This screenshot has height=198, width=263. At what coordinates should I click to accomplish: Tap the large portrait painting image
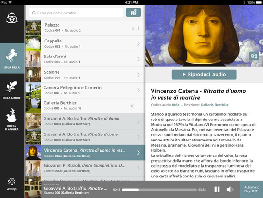tap(204, 36)
